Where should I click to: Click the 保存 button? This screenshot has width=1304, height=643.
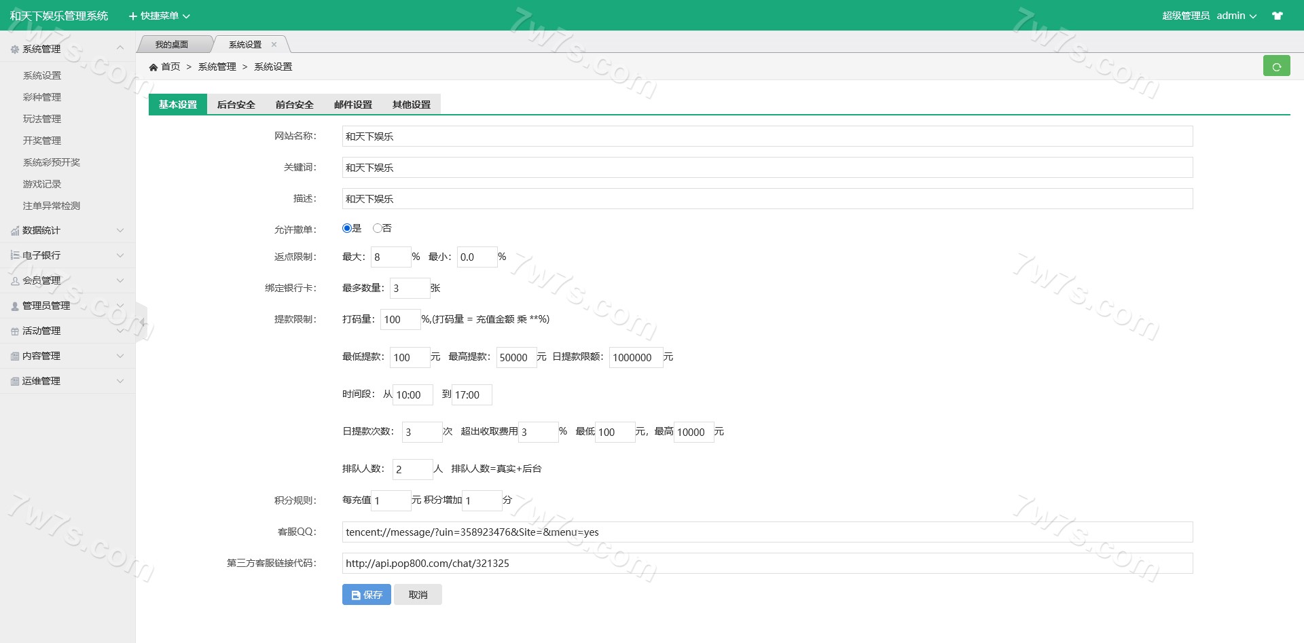pos(366,595)
